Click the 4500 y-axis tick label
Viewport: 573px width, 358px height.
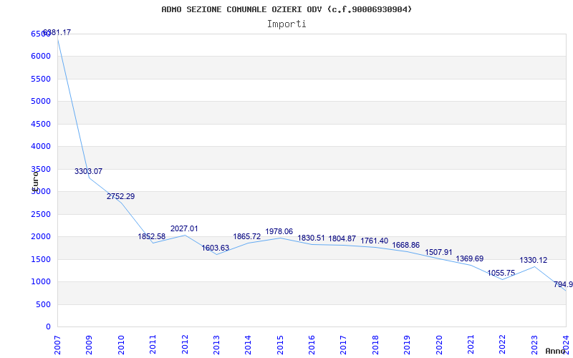point(41,124)
